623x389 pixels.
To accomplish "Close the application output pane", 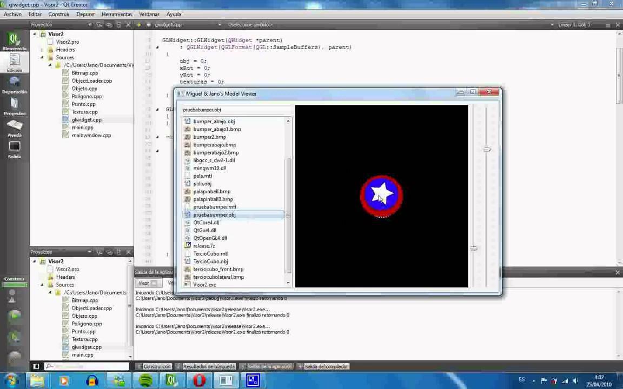I will click(618, 272).
